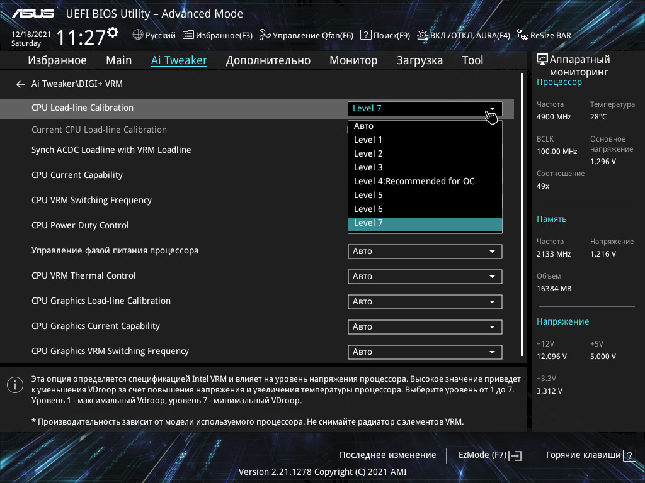Image resolution: width=645 pixels, height=483 pixels.
Task: Open Управление фазой питания процессора dropdown
Action: (x=425, y=252)
